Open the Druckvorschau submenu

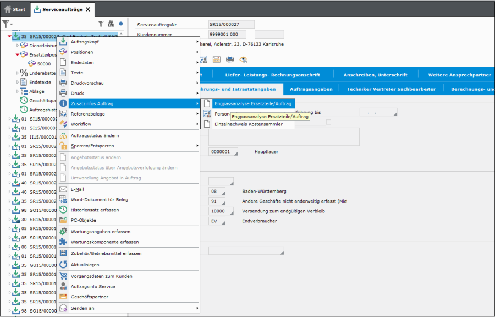87,83
